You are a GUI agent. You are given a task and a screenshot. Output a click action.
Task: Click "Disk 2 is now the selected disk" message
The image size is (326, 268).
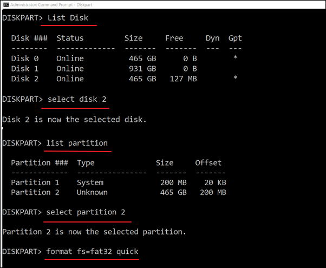coord(74,119)
